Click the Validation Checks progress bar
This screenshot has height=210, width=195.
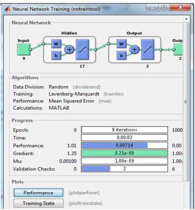tap(125, 169)
